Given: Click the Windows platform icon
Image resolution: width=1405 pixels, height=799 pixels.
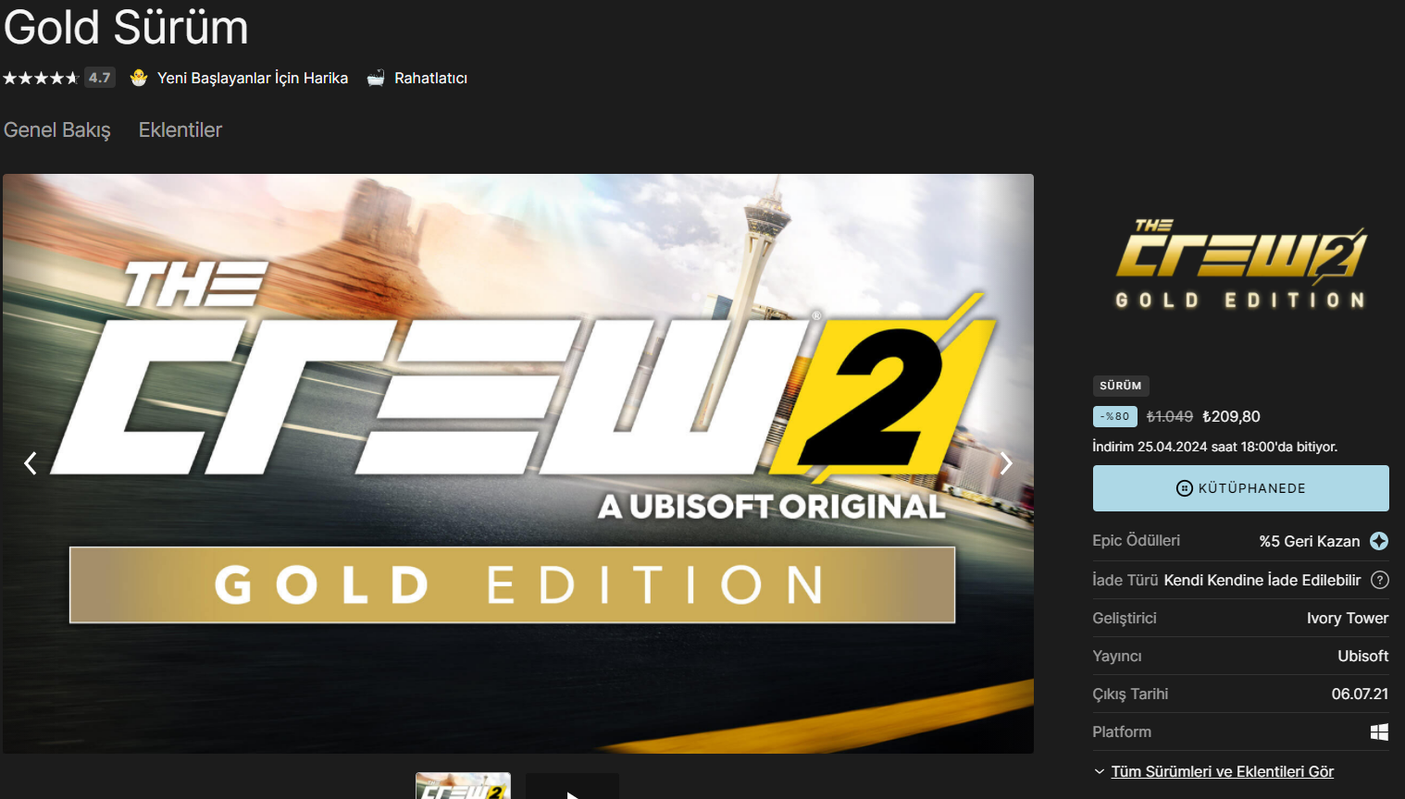Looking at the screenshot, I should (x=1379, y=731).
